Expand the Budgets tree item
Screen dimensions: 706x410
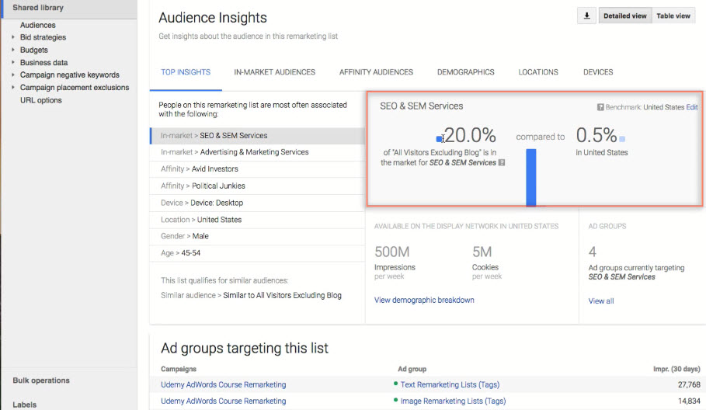pos(13,50)
